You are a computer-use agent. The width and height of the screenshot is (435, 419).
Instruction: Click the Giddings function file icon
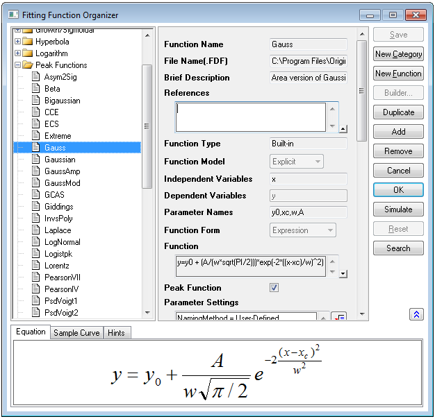pyautogui.click(x=35, y=206)
